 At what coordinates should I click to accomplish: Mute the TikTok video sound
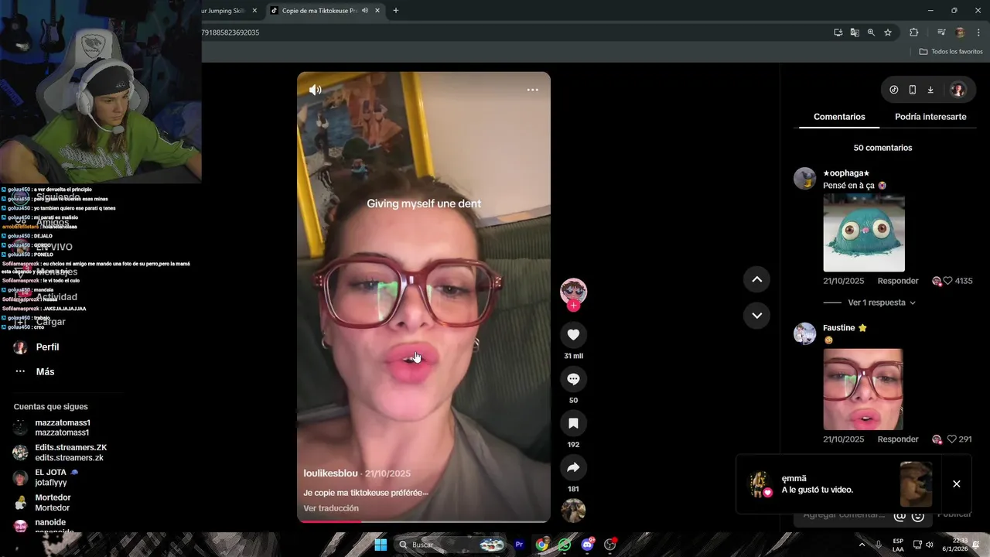point(316,90)
